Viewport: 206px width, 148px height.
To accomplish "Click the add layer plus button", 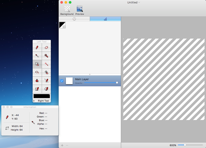I will (x=62, y=145).
